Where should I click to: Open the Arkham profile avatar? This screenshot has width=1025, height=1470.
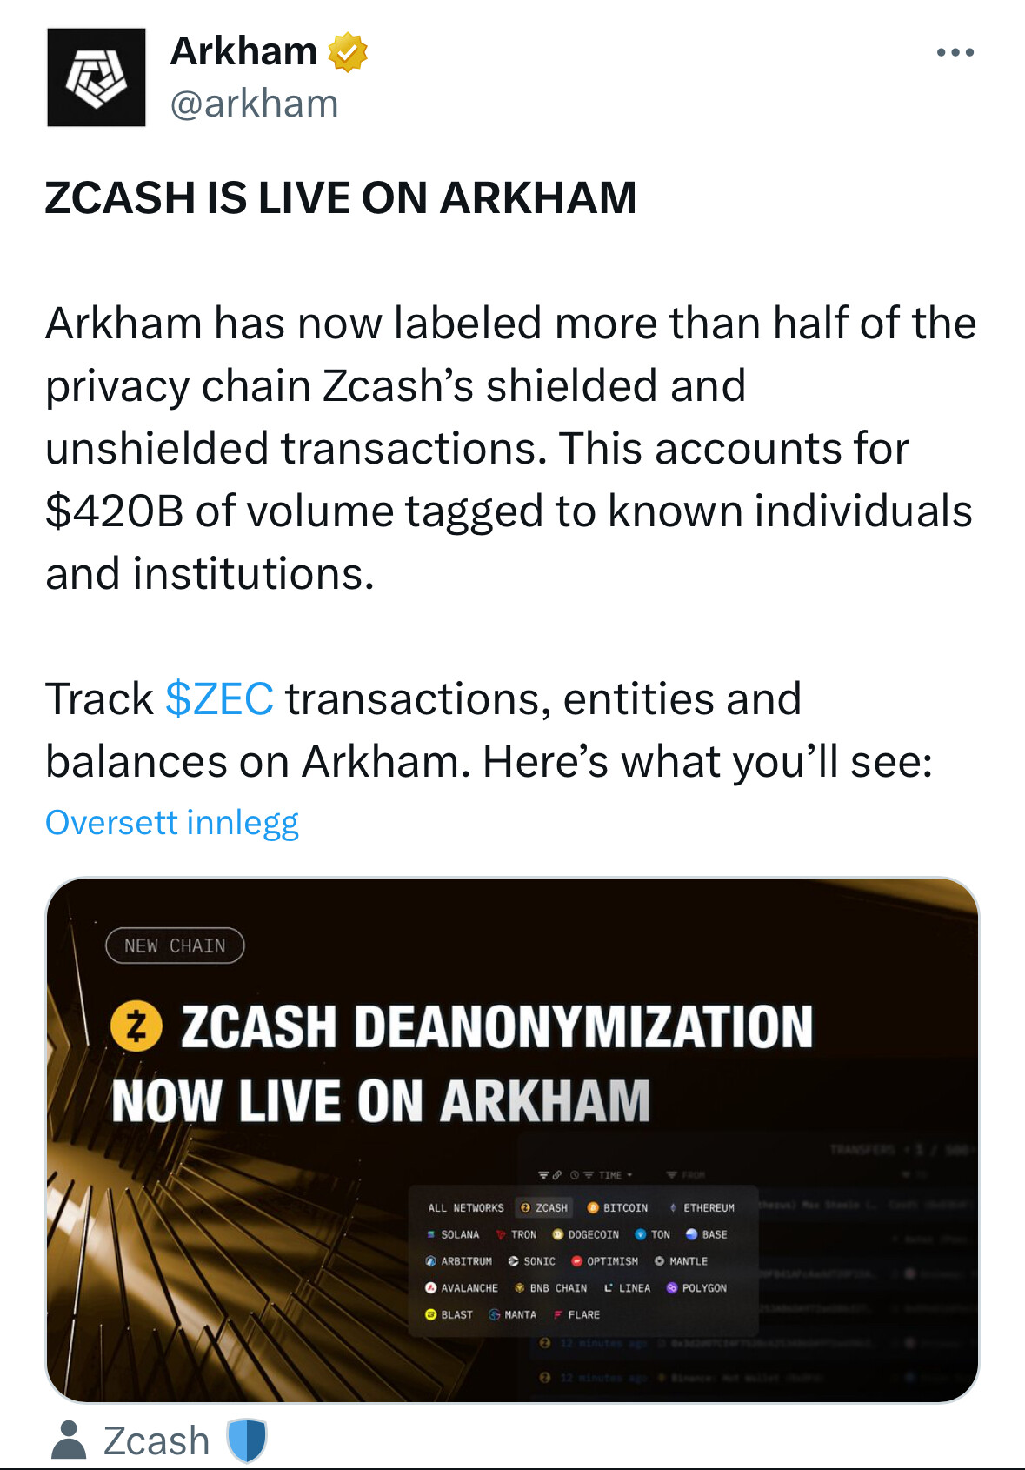pos(97,77)
